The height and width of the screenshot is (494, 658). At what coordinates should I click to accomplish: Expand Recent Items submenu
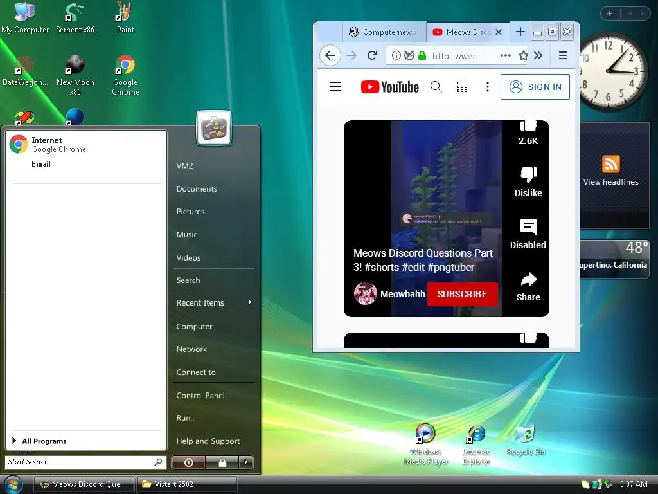click(x=214, y=302)
